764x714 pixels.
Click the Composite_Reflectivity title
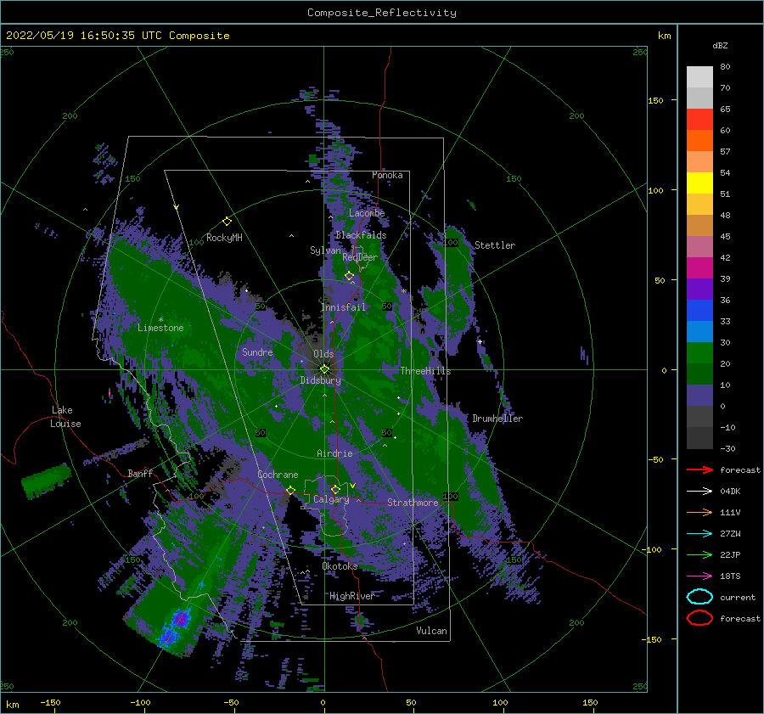click(381, 13)
